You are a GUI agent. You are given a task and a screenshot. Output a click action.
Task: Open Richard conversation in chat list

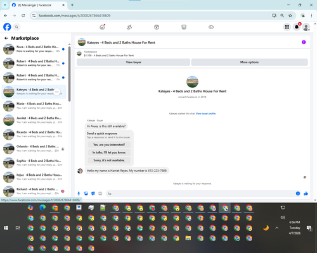[x=34, y=191]
